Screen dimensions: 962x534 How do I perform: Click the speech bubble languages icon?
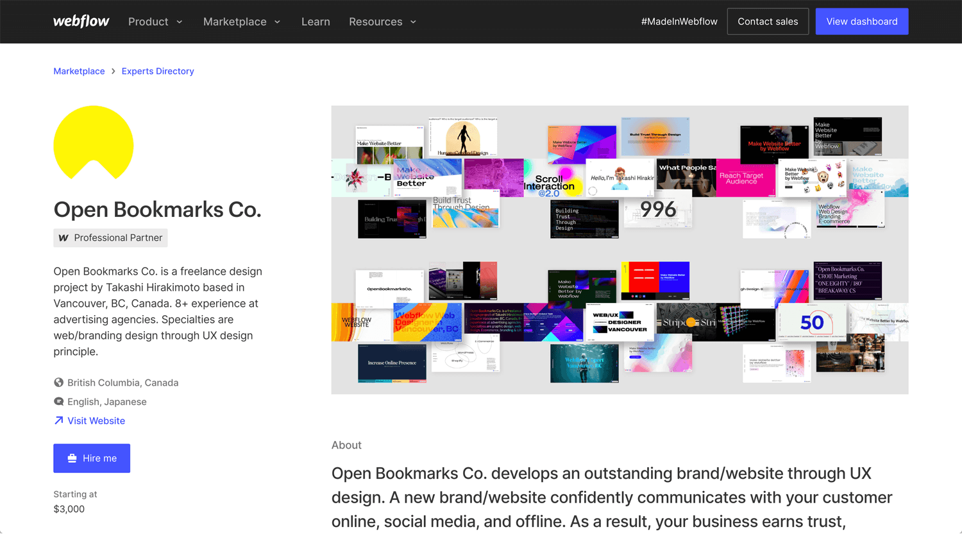[x=58, y=402]
